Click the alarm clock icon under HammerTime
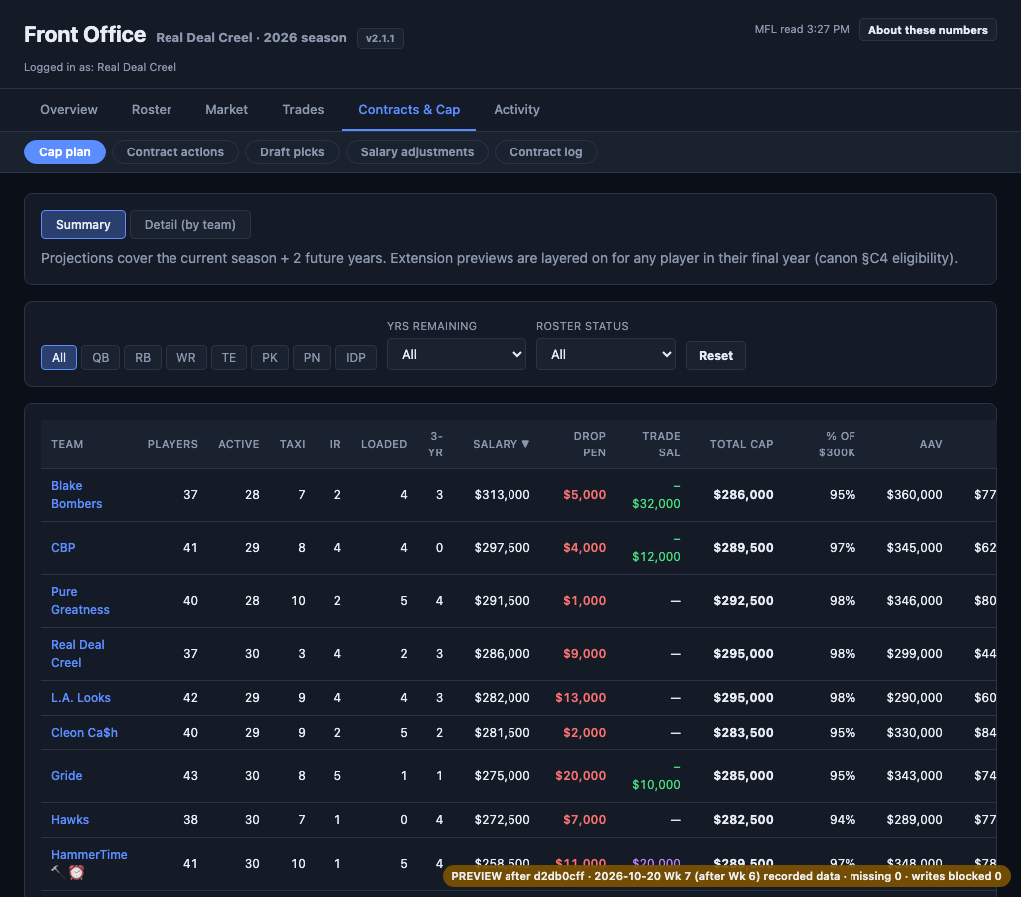The width and height of the screenshot is (1021, 897). pyautogui.click(x=76, y=872)
